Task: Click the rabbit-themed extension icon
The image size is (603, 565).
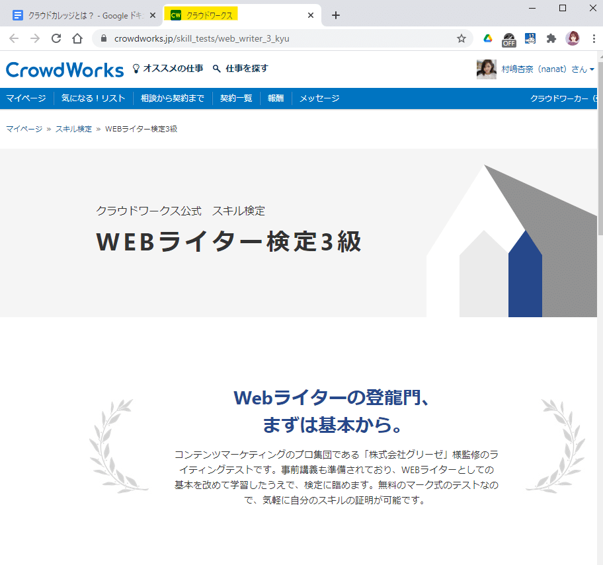Action: 530,39
